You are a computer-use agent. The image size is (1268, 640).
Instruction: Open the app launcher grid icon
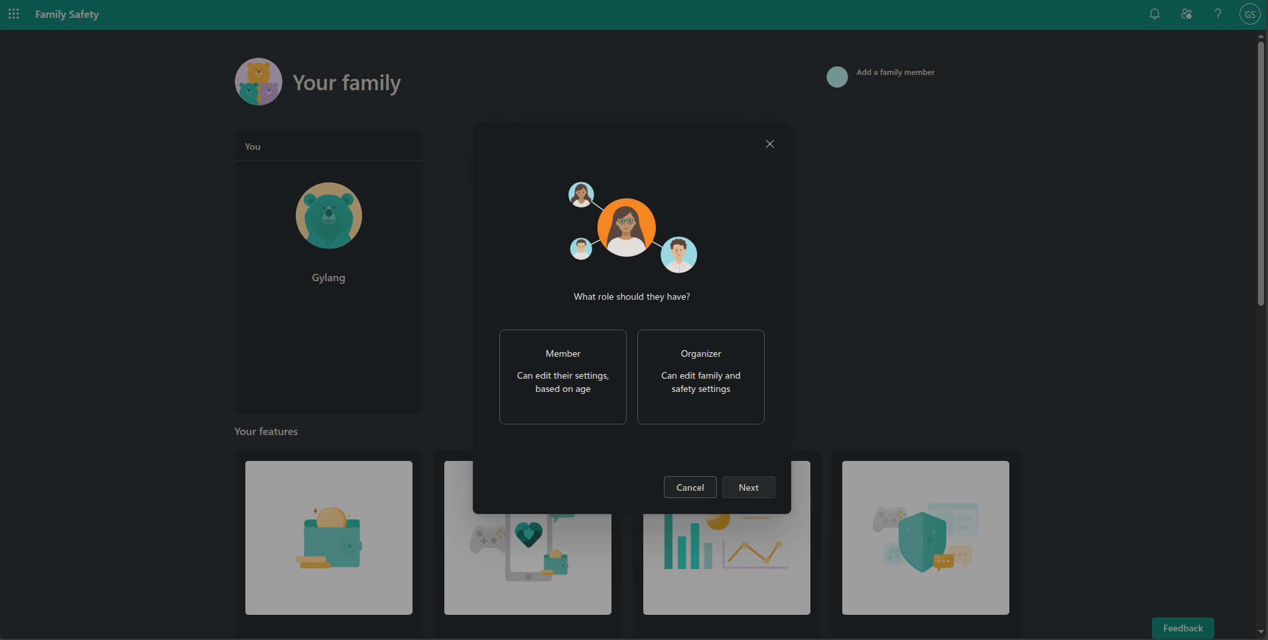pyautogui.click(x=13, y=14)
